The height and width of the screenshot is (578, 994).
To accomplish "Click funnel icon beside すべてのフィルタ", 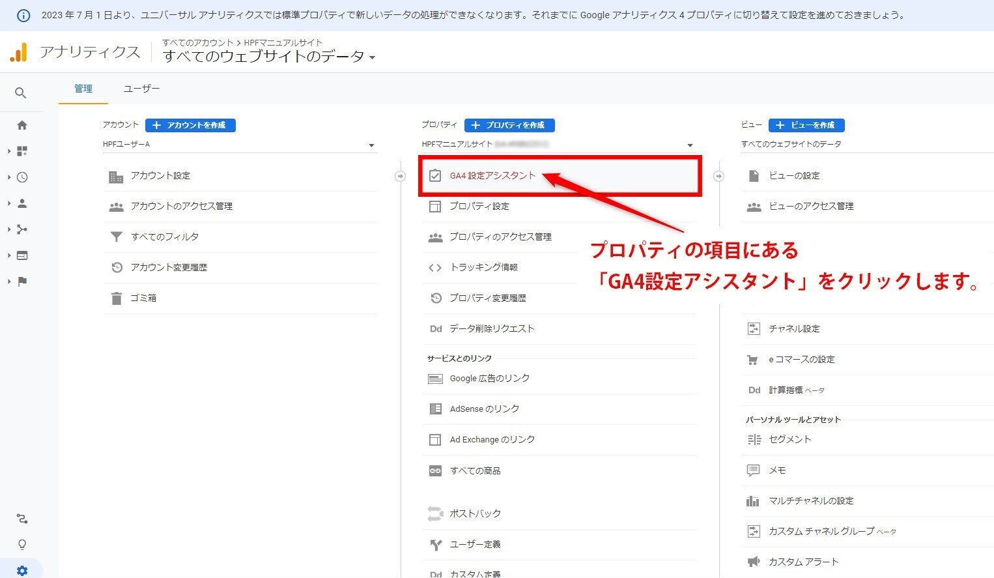I will point(116,237).
